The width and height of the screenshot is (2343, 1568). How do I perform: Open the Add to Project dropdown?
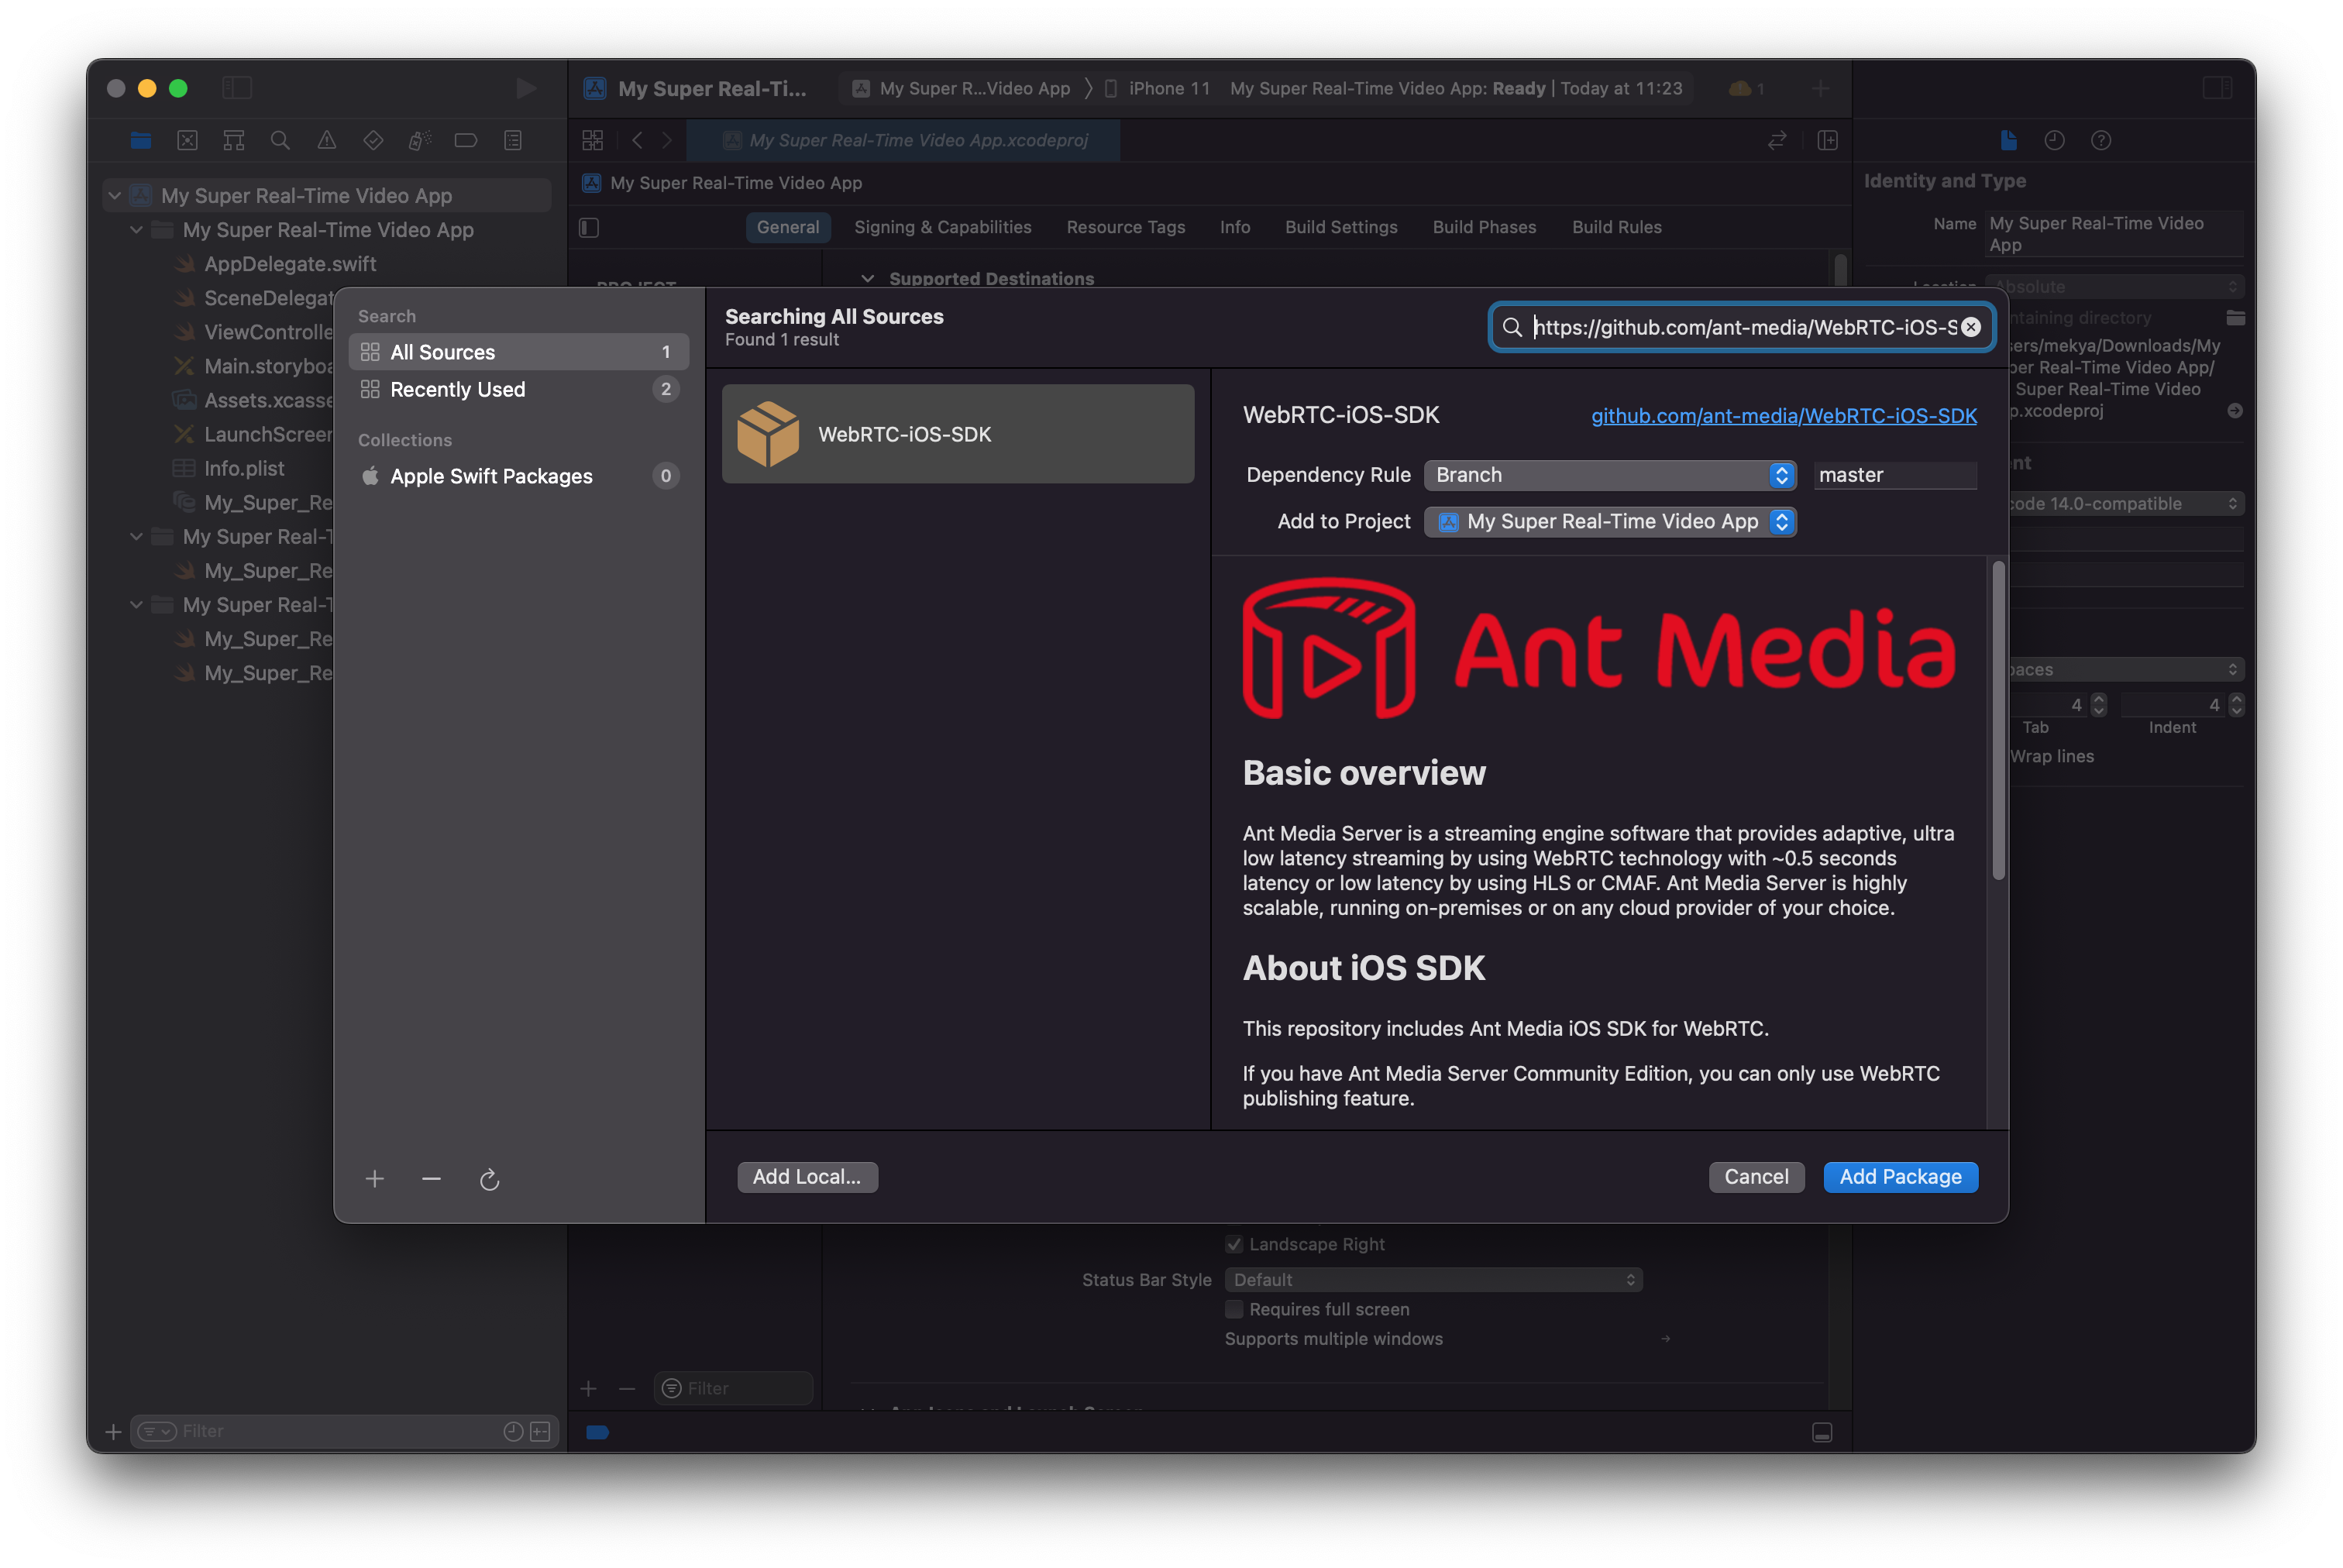point(1610,521)
